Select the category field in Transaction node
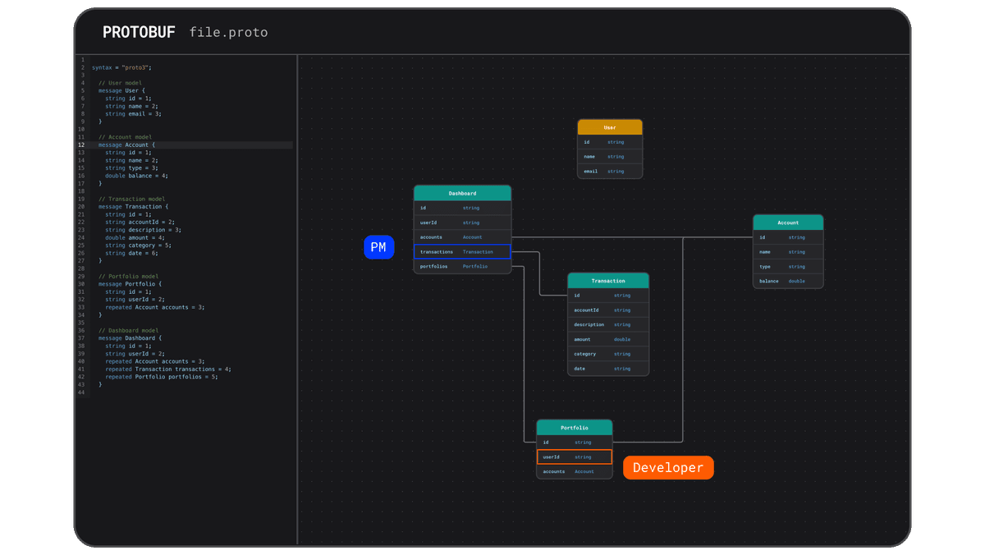This screenshot has width=985, height=555. [607, 354]
